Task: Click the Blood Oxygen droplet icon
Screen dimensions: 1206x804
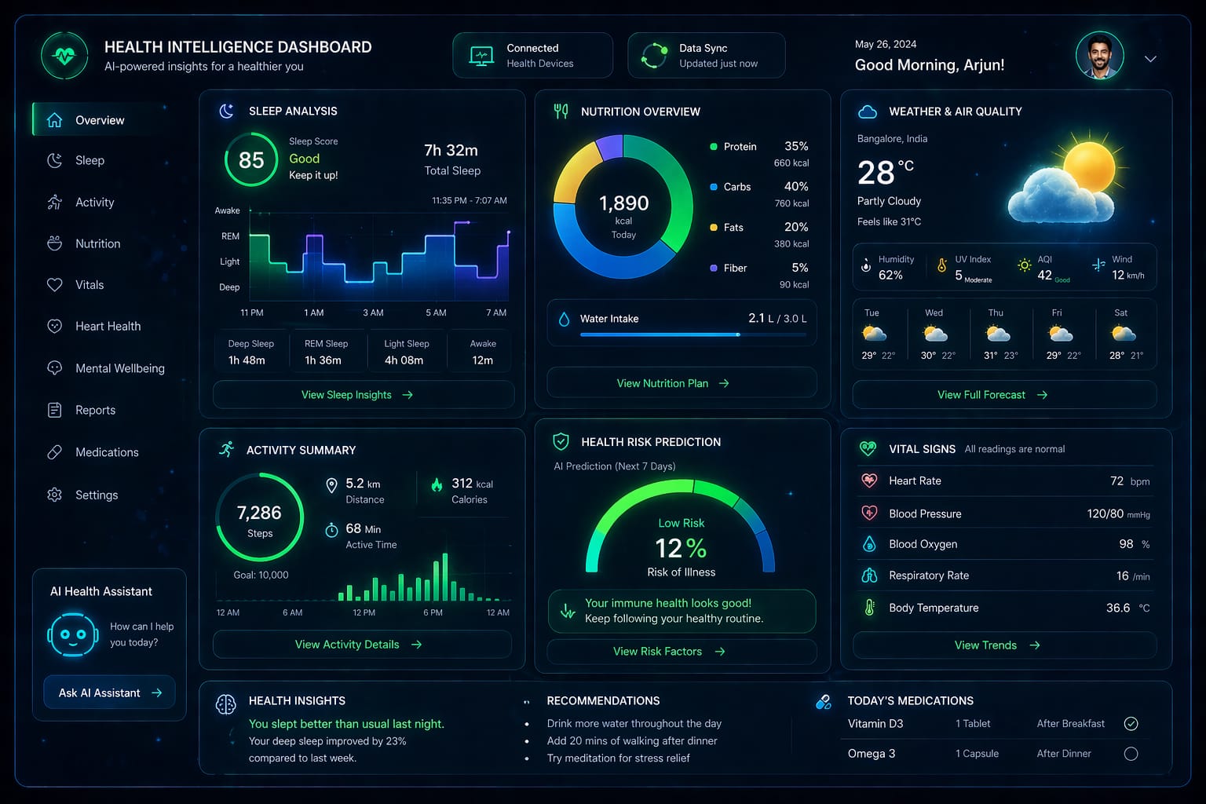Action: (x=869, y=543)
